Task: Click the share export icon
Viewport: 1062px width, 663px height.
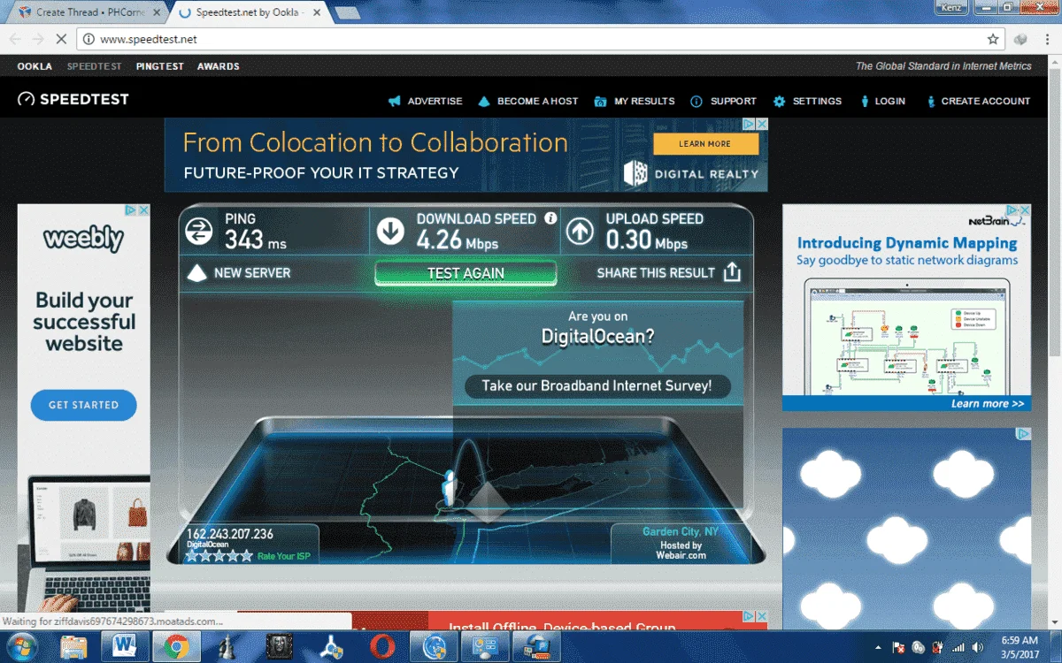Action: coord(732,272)
